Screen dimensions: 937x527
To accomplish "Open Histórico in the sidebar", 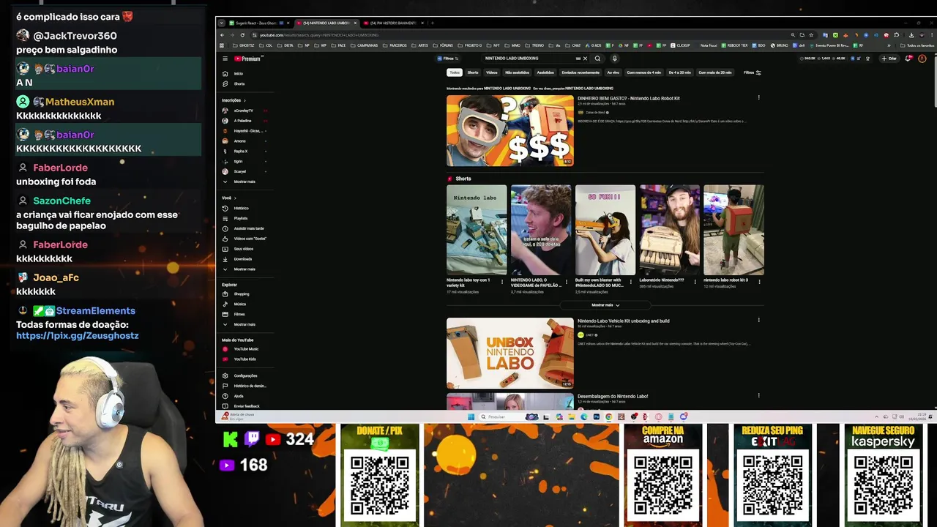I will (241, 208).
